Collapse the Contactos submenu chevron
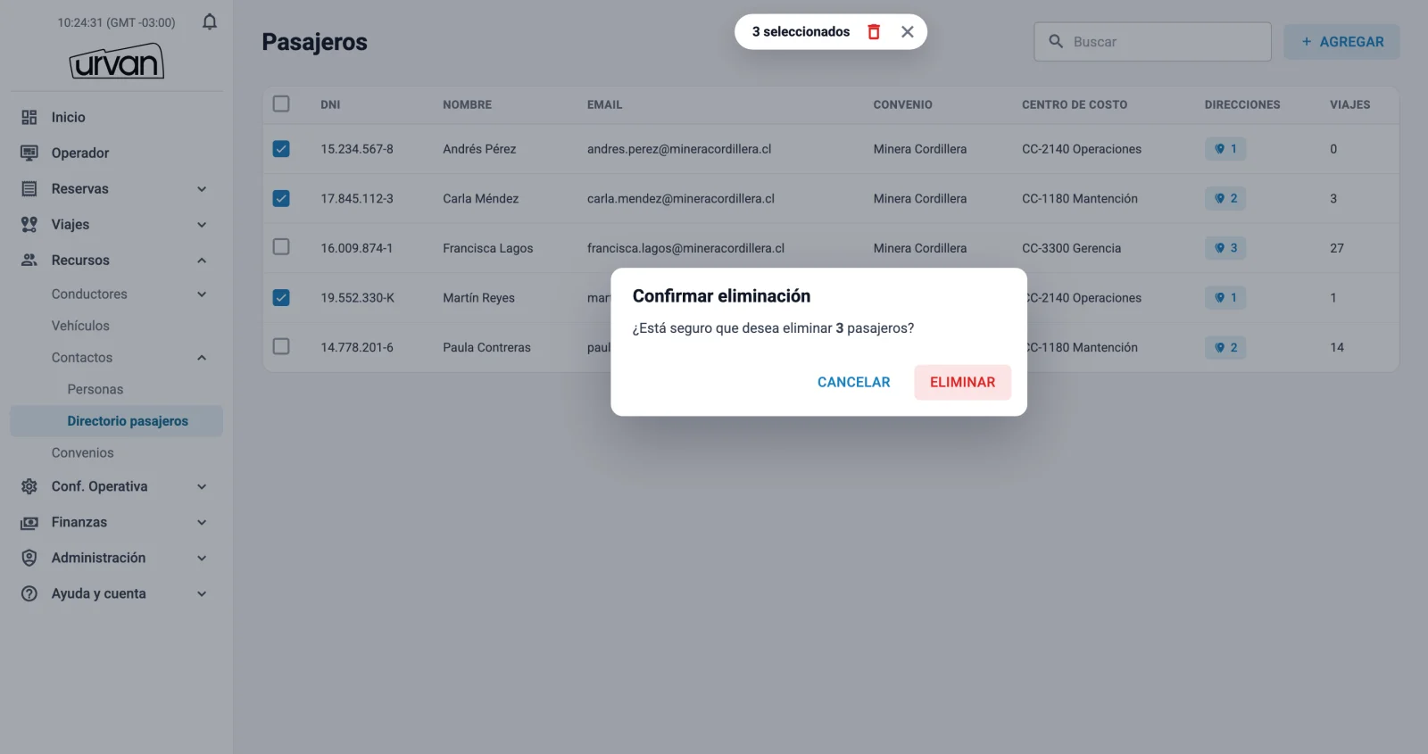 pyautogui.click(x=202, y=358)
